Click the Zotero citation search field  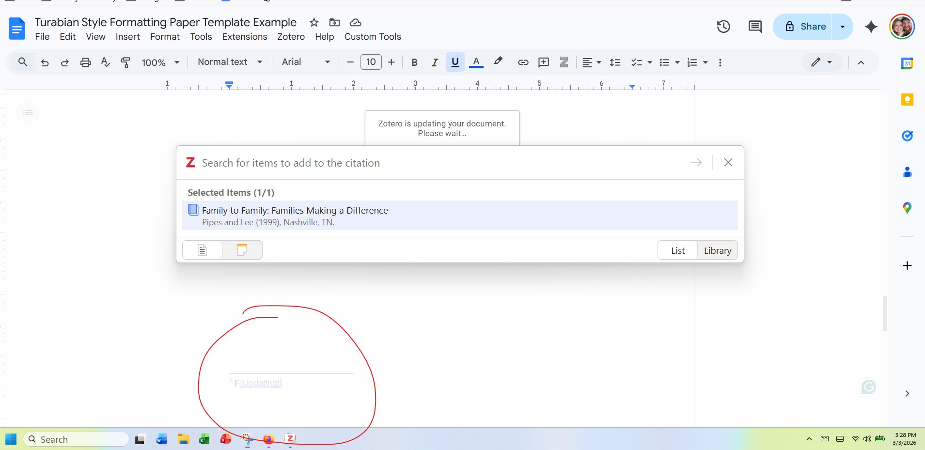(x=442, y=163)
